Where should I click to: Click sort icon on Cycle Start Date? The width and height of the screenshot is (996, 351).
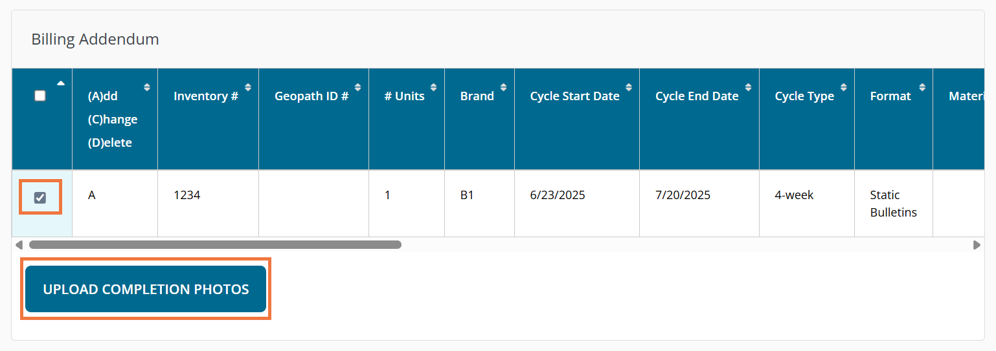point(629,87)
